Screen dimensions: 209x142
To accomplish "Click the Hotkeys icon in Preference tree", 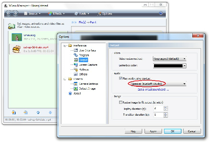I will tap(76, 69).
